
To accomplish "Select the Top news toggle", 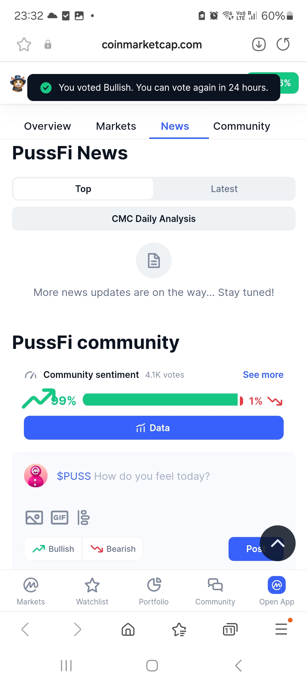I will [x=83, y=189].
